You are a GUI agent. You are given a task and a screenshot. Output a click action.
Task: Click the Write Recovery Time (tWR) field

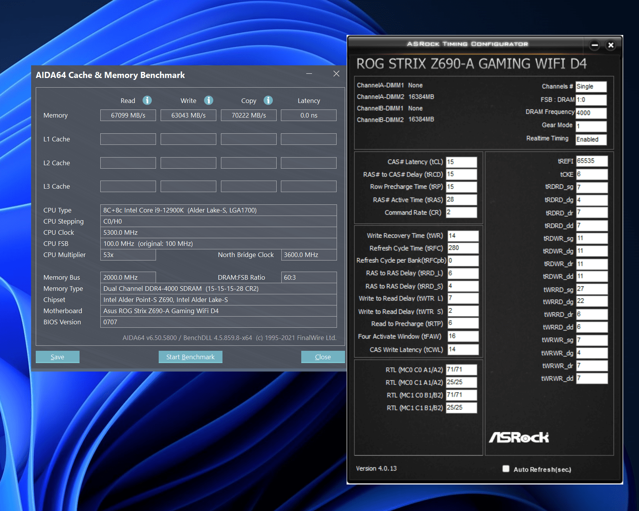click(x=463, y=236)
